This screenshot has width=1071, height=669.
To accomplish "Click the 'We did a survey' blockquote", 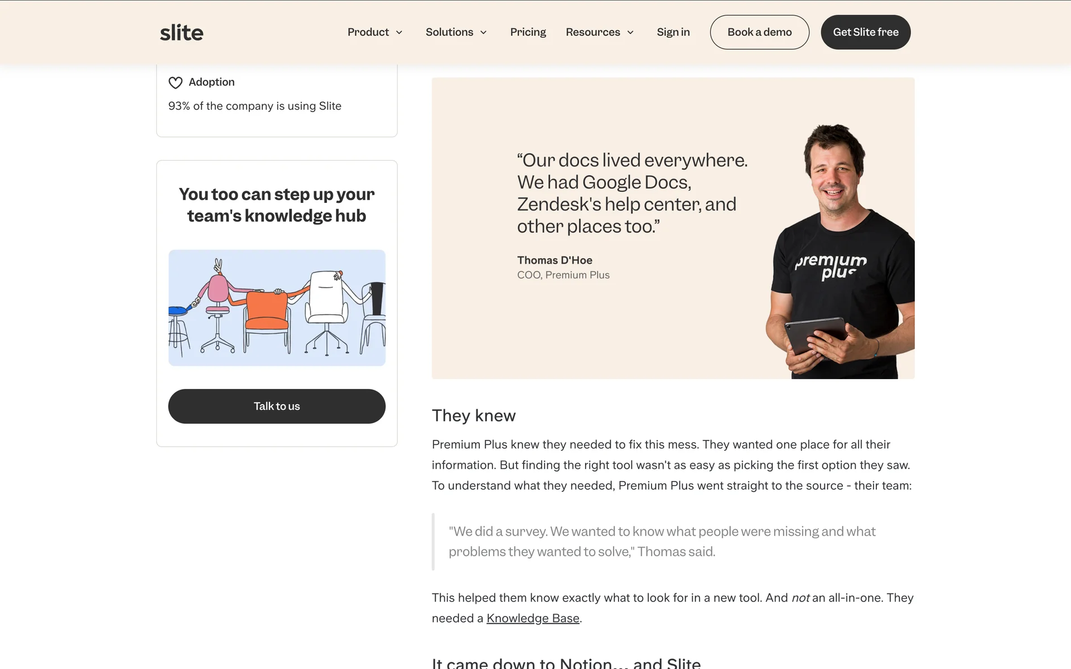I will tap(662, 541).
